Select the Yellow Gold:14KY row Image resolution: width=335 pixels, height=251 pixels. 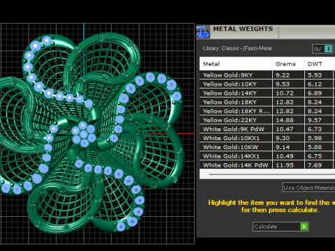point(267,93)
